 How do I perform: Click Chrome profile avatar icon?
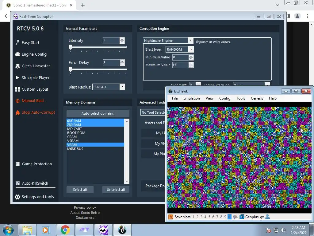[x=297, y=16]
